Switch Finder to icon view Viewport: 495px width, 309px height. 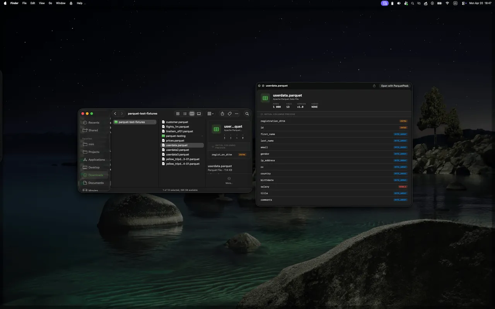(178, 114)
